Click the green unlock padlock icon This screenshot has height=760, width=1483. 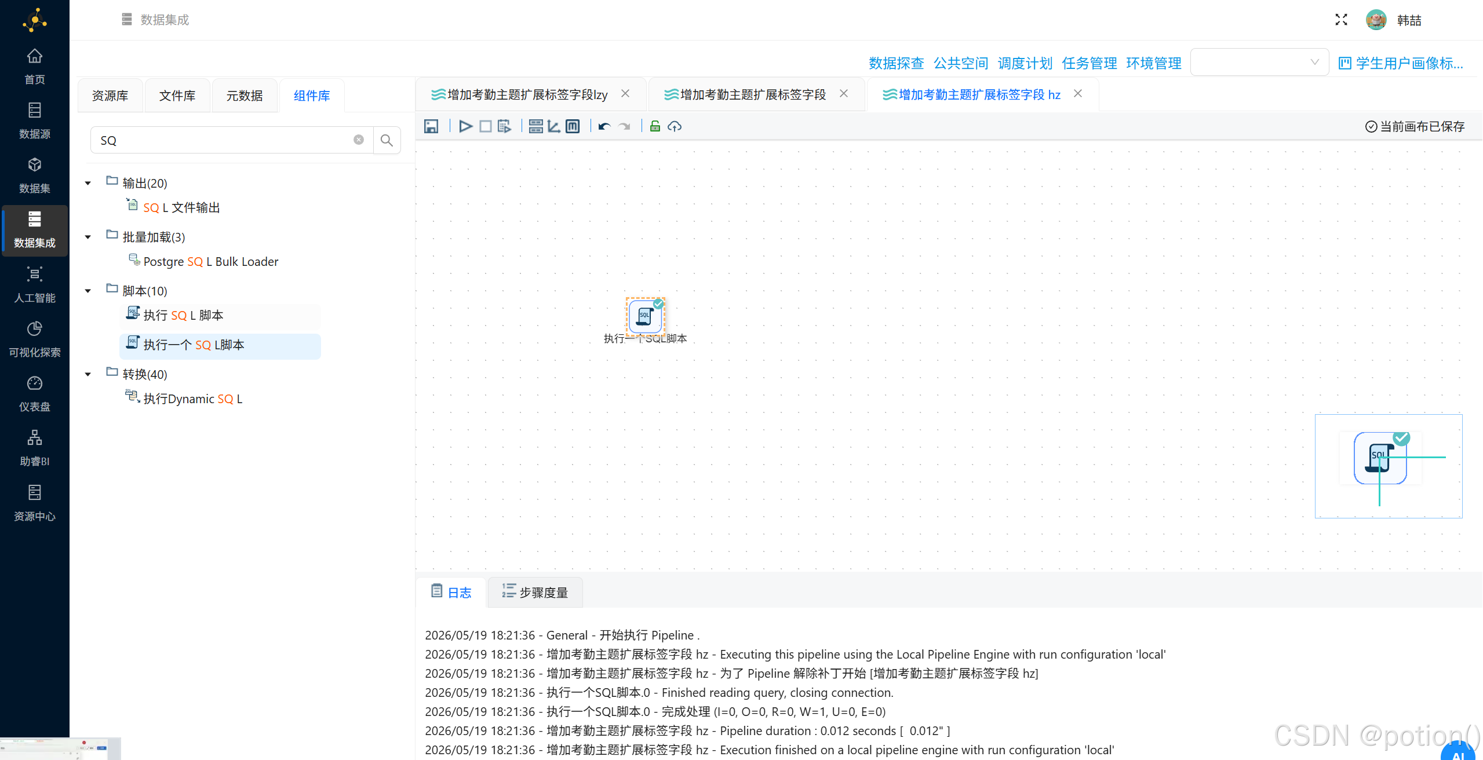pyautogui.click(x=655, y=126)
